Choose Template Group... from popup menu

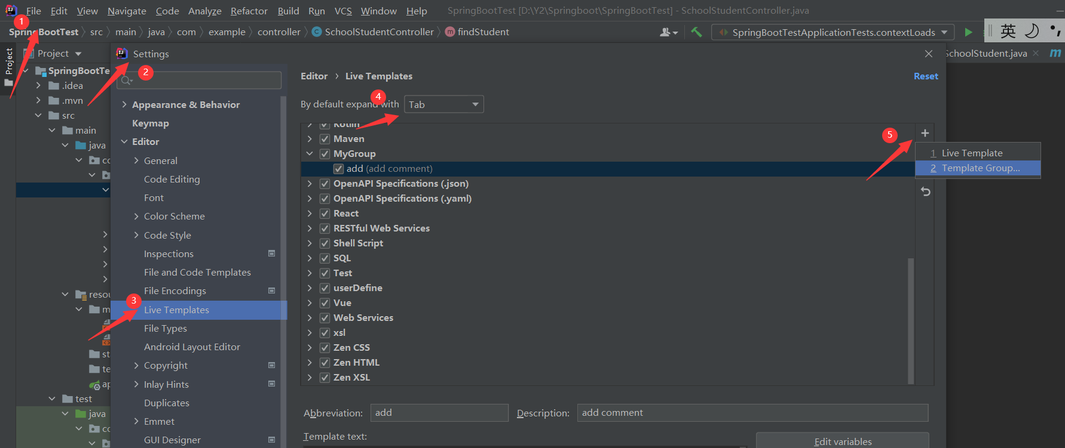click(978, 168)
